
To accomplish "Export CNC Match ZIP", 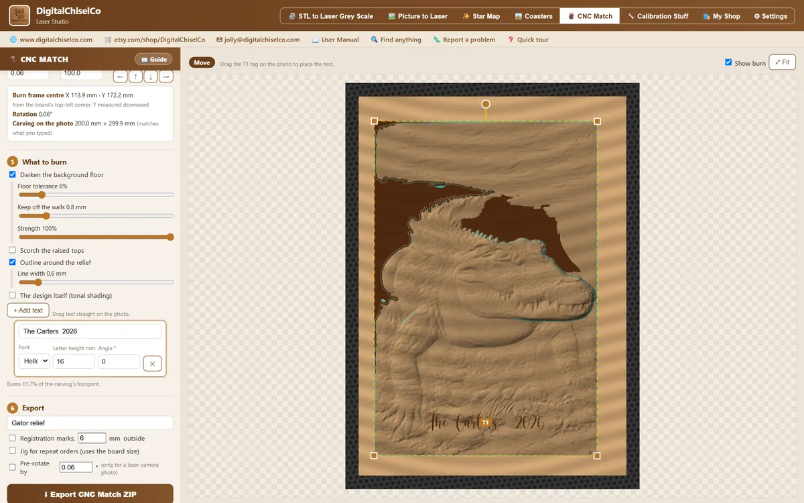I will click(x=90, y=494).
